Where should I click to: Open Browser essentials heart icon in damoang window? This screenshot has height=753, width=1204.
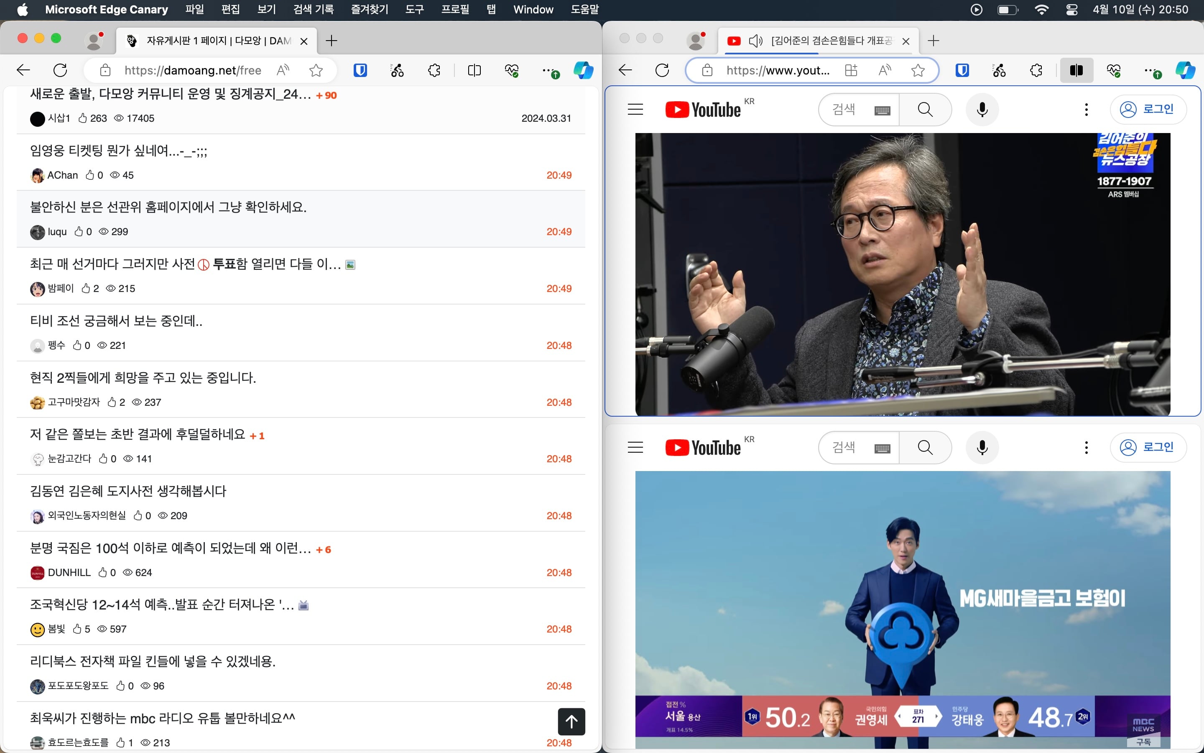pos(511,70)
